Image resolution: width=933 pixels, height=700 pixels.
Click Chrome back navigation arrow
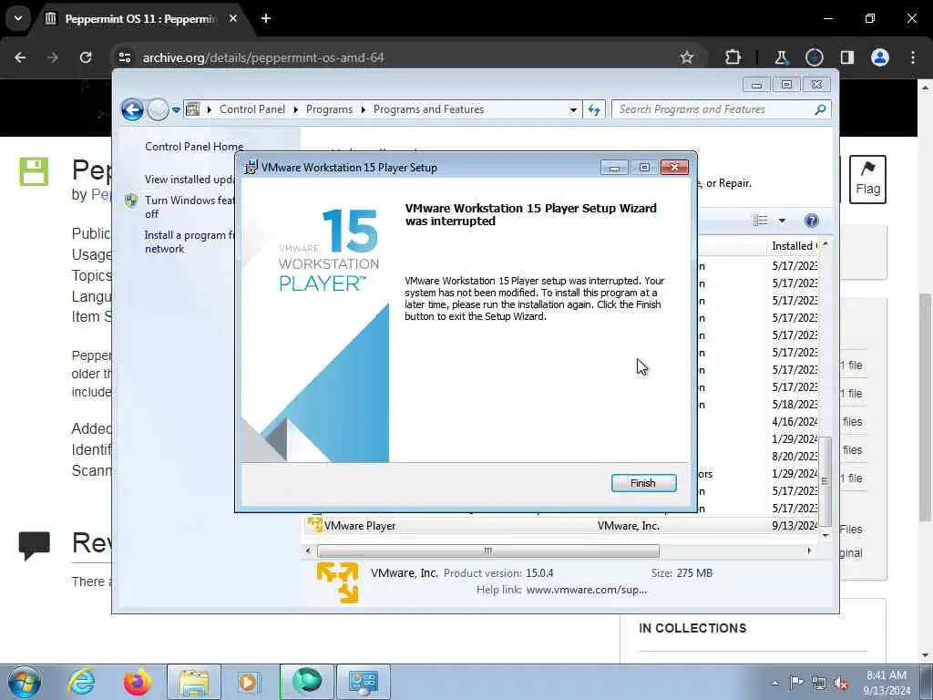coord(20,57)
